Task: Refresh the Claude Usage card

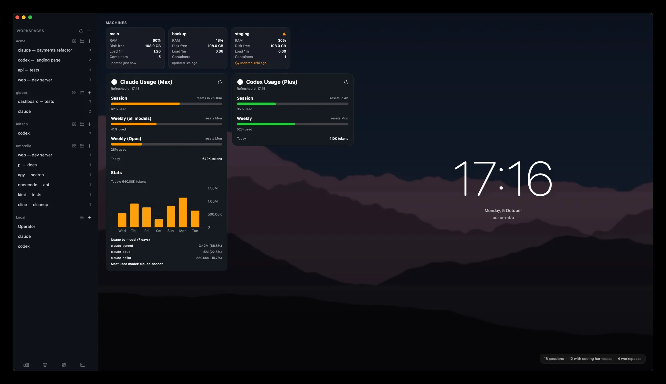Action: click(x=220, y=82)
